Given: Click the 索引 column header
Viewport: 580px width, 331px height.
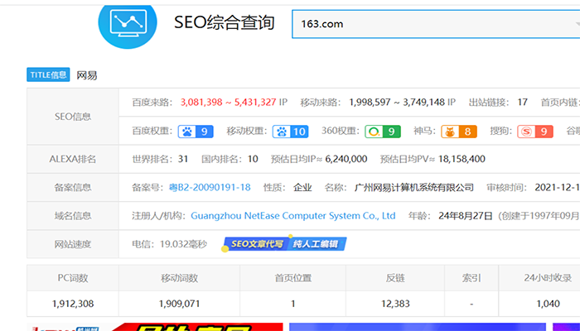Looking at the screenshot, I should 471,278.
